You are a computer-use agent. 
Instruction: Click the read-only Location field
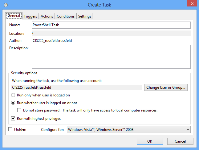click(111, 33)
